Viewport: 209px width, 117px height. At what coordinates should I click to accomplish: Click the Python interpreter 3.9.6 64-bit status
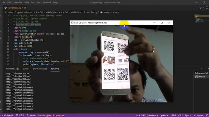[7, 115]
